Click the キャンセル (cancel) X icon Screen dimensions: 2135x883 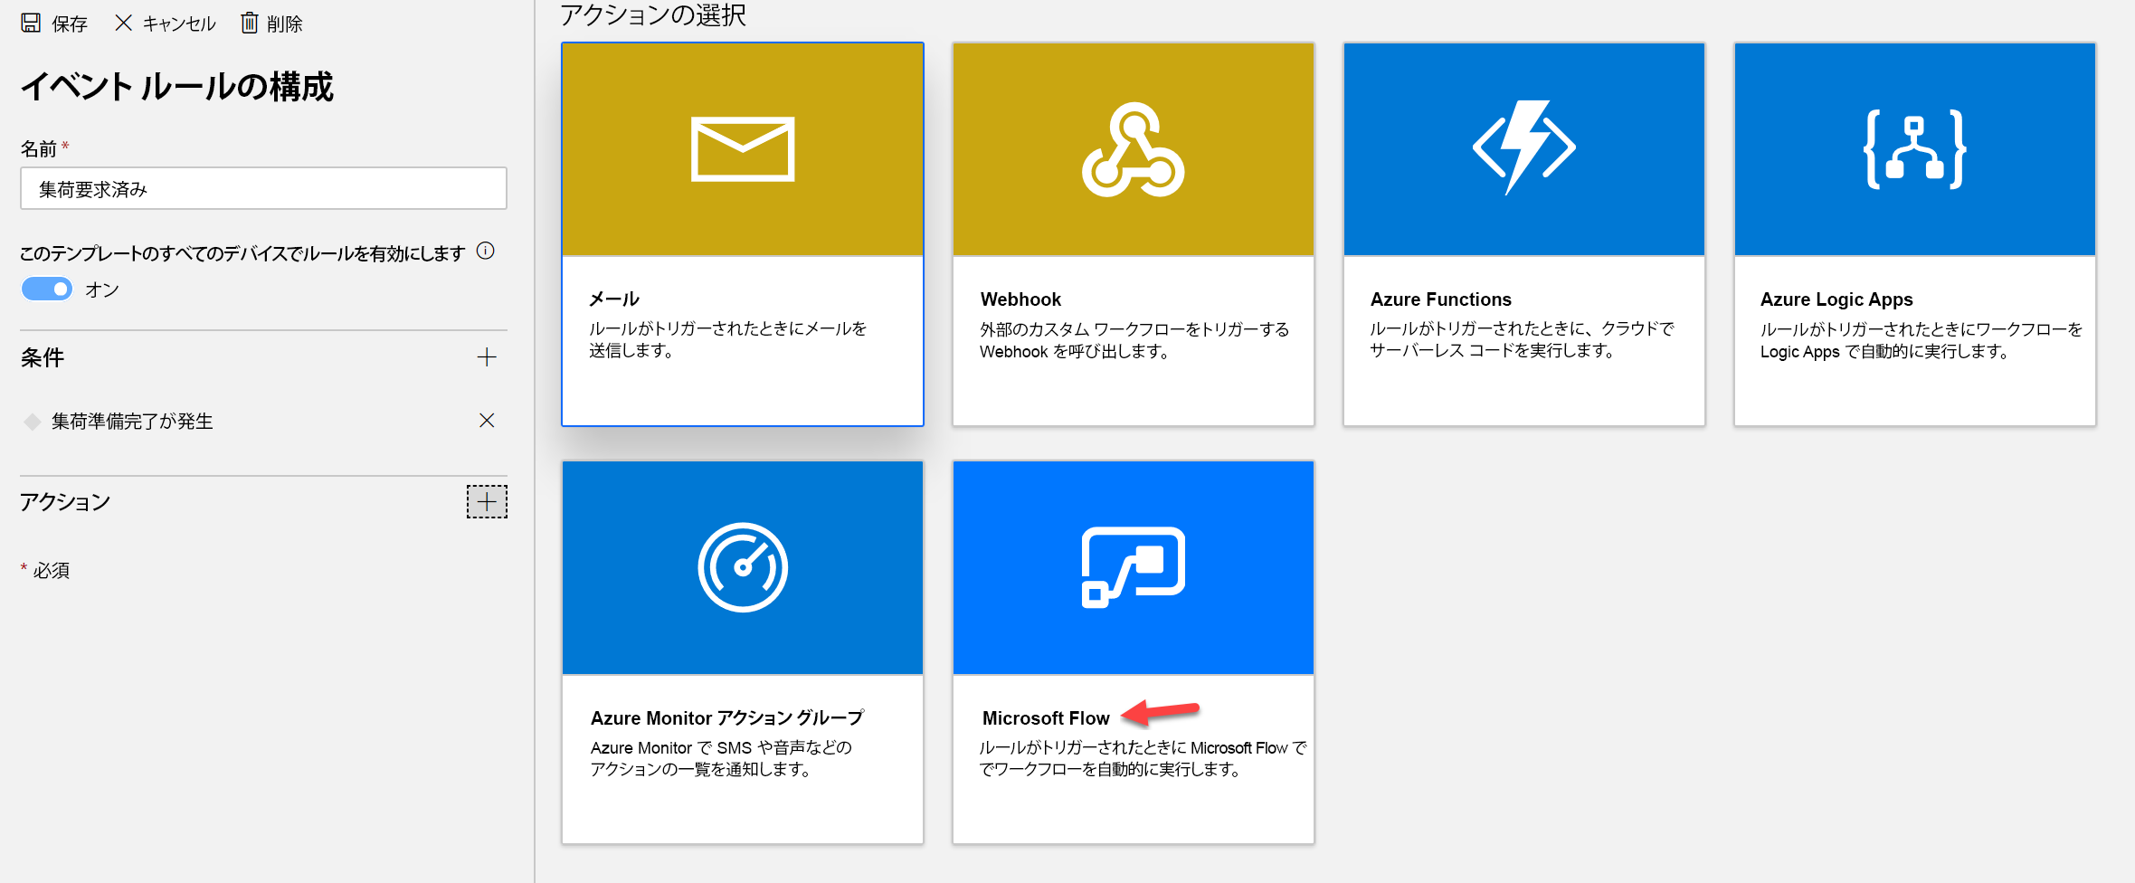click(124, 23)
